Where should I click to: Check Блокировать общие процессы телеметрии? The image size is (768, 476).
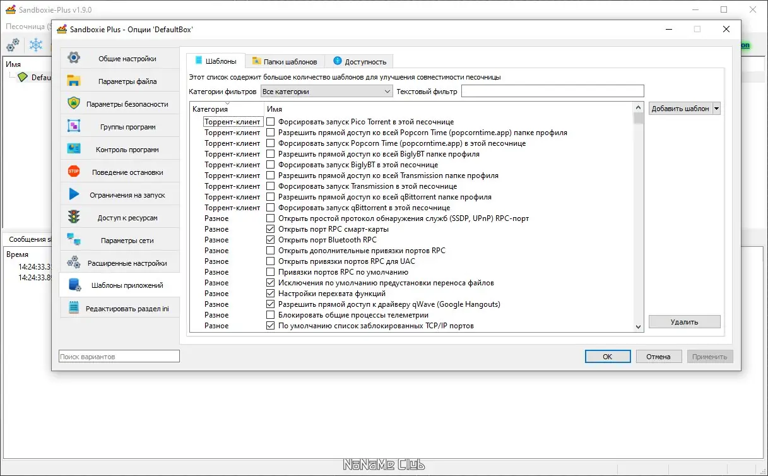271,315
